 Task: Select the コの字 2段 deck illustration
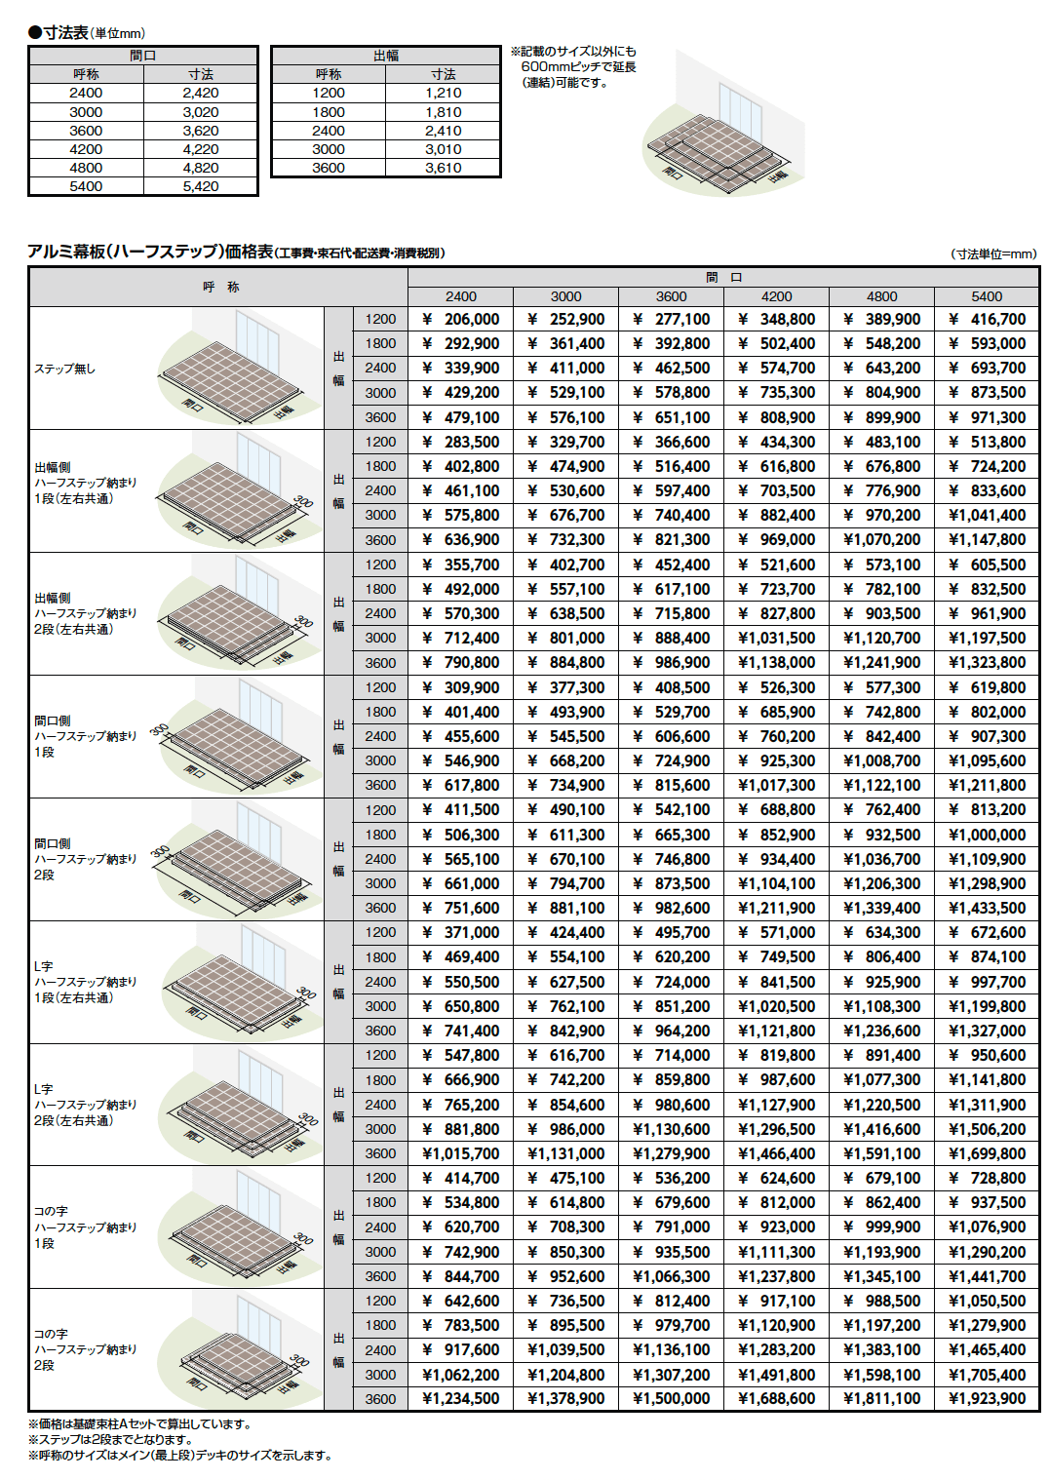pos(234,1350)
